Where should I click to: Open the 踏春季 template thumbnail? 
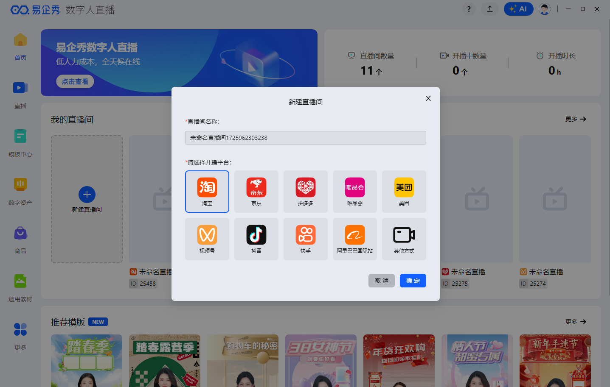pos(87,361)
